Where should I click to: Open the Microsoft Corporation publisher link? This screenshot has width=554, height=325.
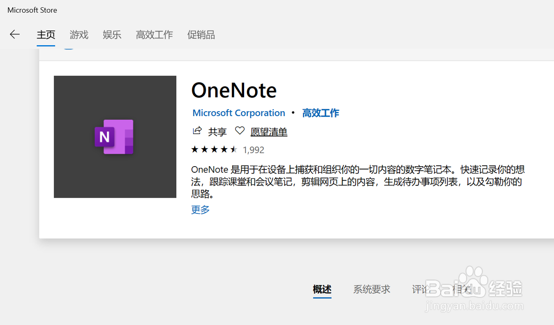(239, 113)
